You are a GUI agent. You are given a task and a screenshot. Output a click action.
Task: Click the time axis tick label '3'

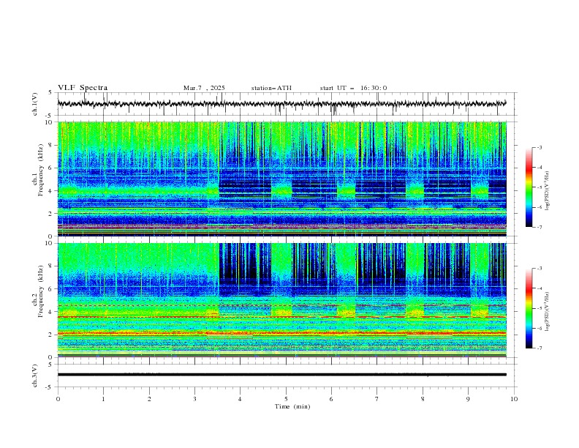pos(194,399)
